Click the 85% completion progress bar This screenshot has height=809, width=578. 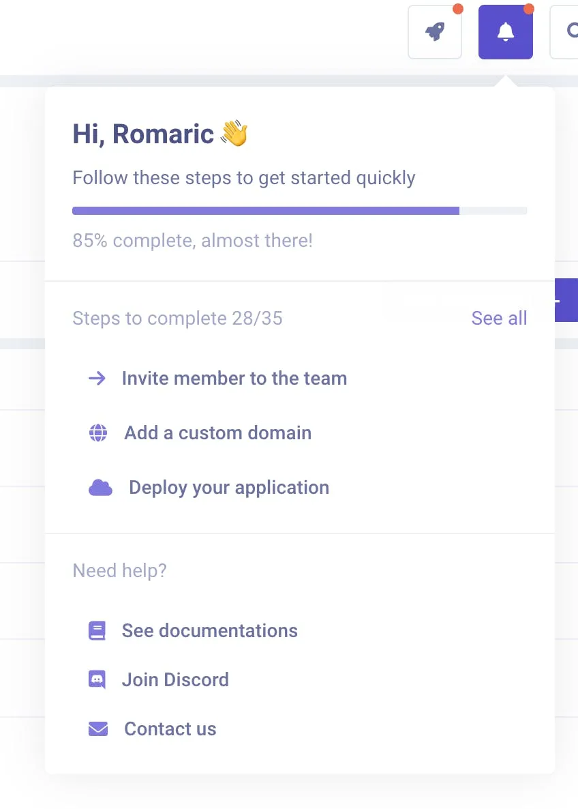click(x=300, y=210)
